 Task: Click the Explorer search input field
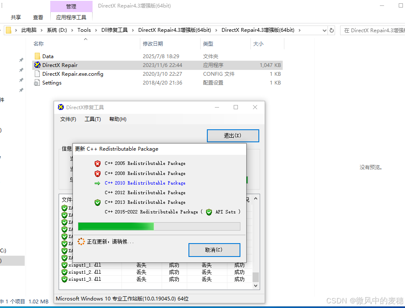[372, 31]
